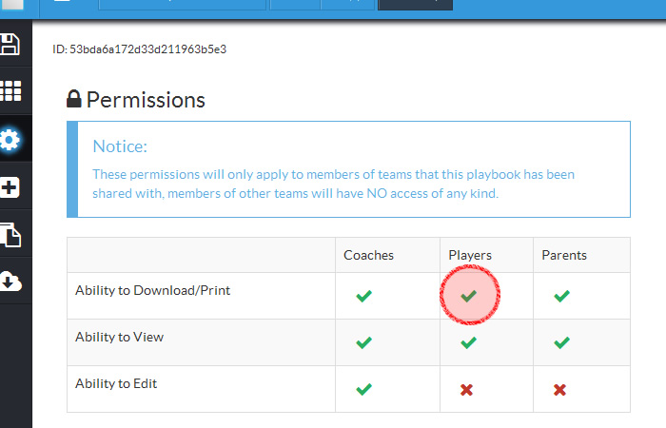666x428 pixels.
Task: Click the Notice heading in info box
Action: coord(120,146)
